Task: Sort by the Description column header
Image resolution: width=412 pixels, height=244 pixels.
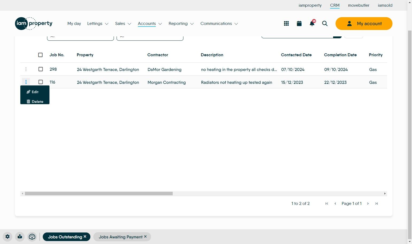Action: tap(212, 55)
